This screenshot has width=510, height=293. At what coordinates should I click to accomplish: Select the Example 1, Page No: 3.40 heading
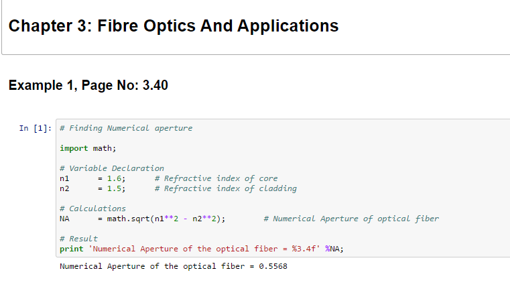[88, 86]
